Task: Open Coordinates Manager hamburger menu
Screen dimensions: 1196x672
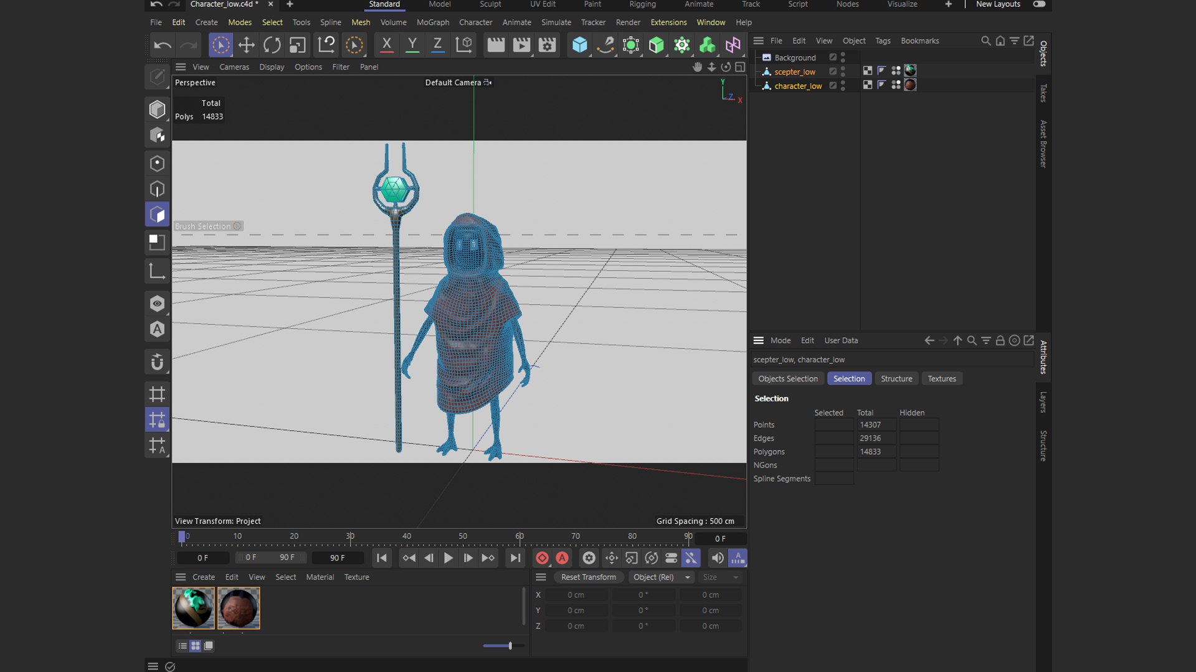Action: click(541, 577)
